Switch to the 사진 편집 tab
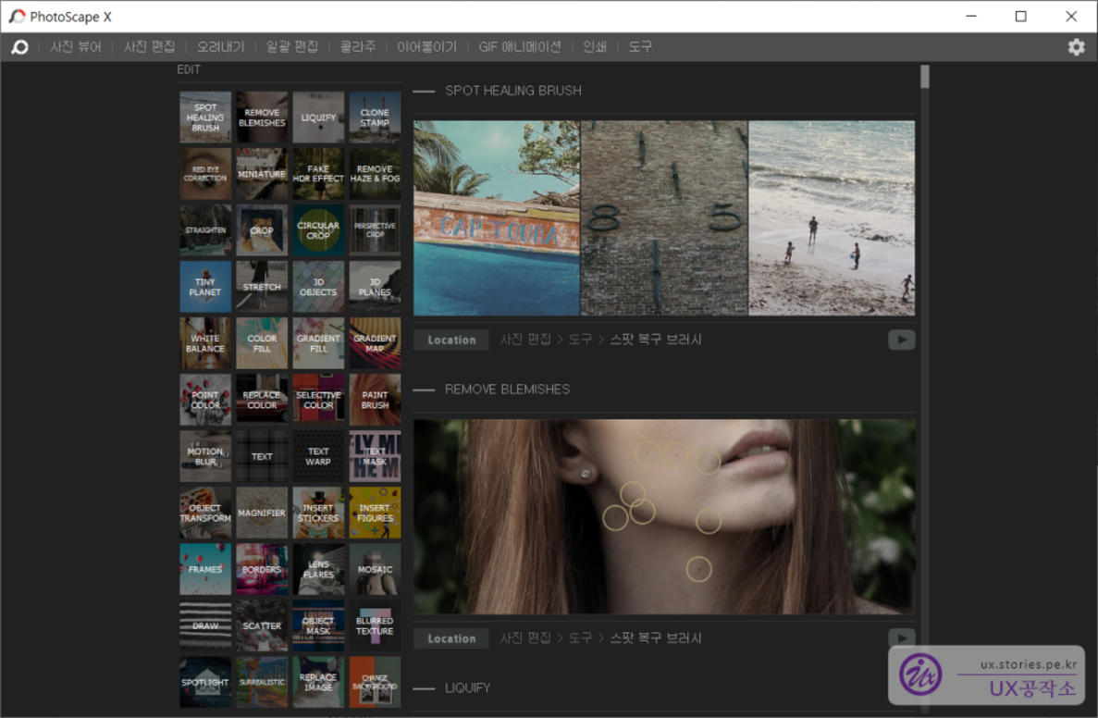 [149, 47]
